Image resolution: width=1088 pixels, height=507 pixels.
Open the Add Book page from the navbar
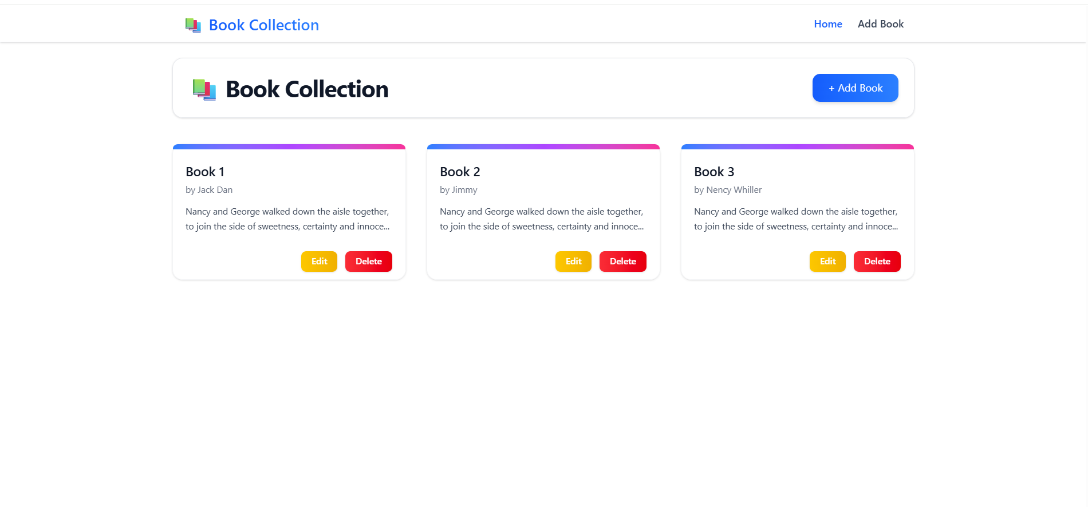click(x=880, y=23)
